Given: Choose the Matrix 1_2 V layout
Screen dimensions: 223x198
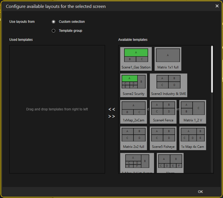Looking at the screenshot, I should click(193, 112).
